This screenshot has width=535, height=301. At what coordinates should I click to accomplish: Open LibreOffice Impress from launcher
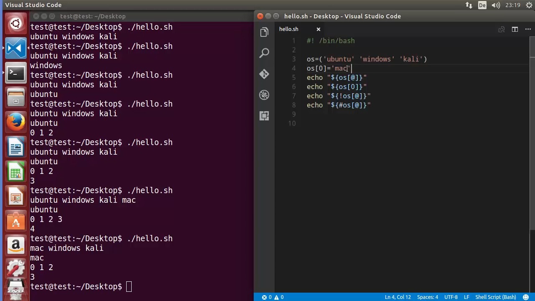tap(16, 196)
